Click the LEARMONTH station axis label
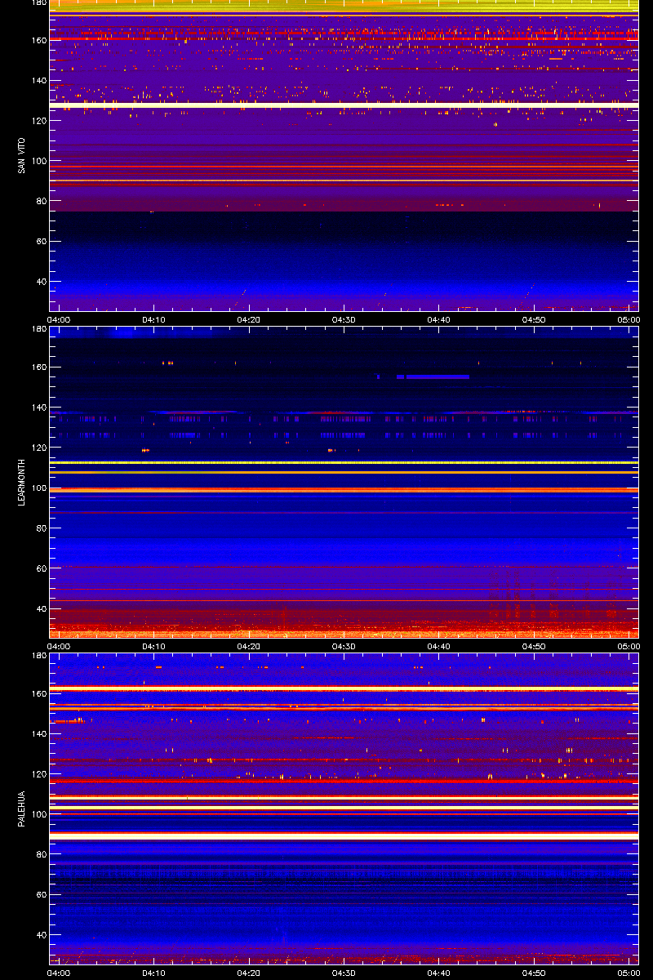The width and height of the screenshot is (653, 980). (22, 482)
